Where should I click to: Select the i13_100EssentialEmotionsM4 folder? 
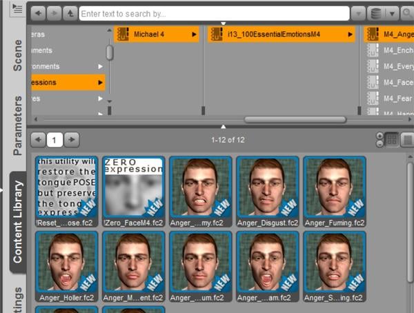[x=282, y=34]
